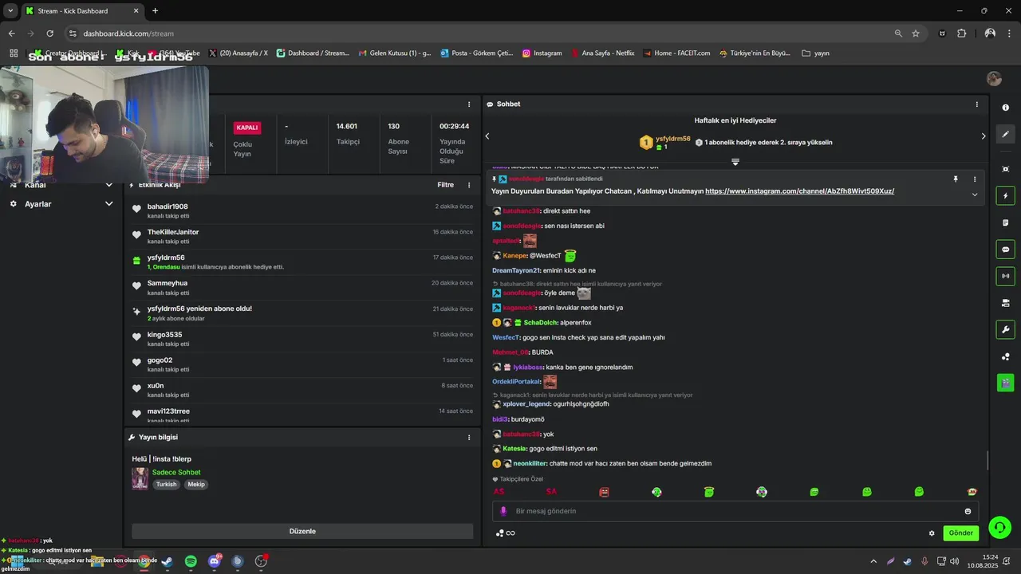Open Gelen Kutusu mail bookmark
The width and height of the screenshot is (1021, 574).
tap(394, 53)
